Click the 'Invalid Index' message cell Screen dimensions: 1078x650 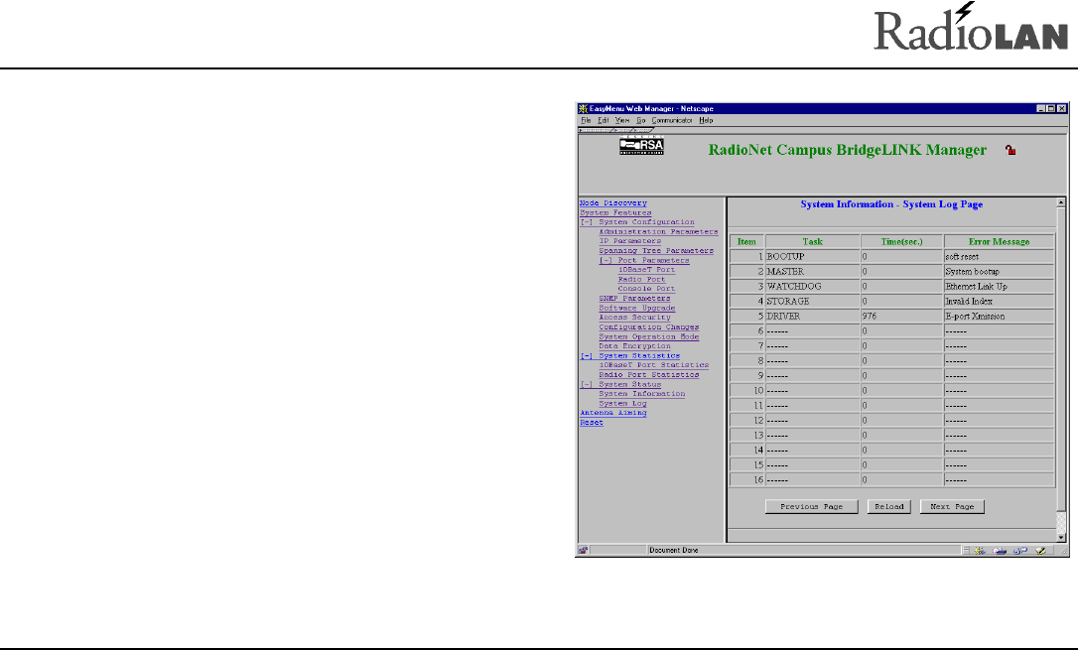(x=999, y=302)
